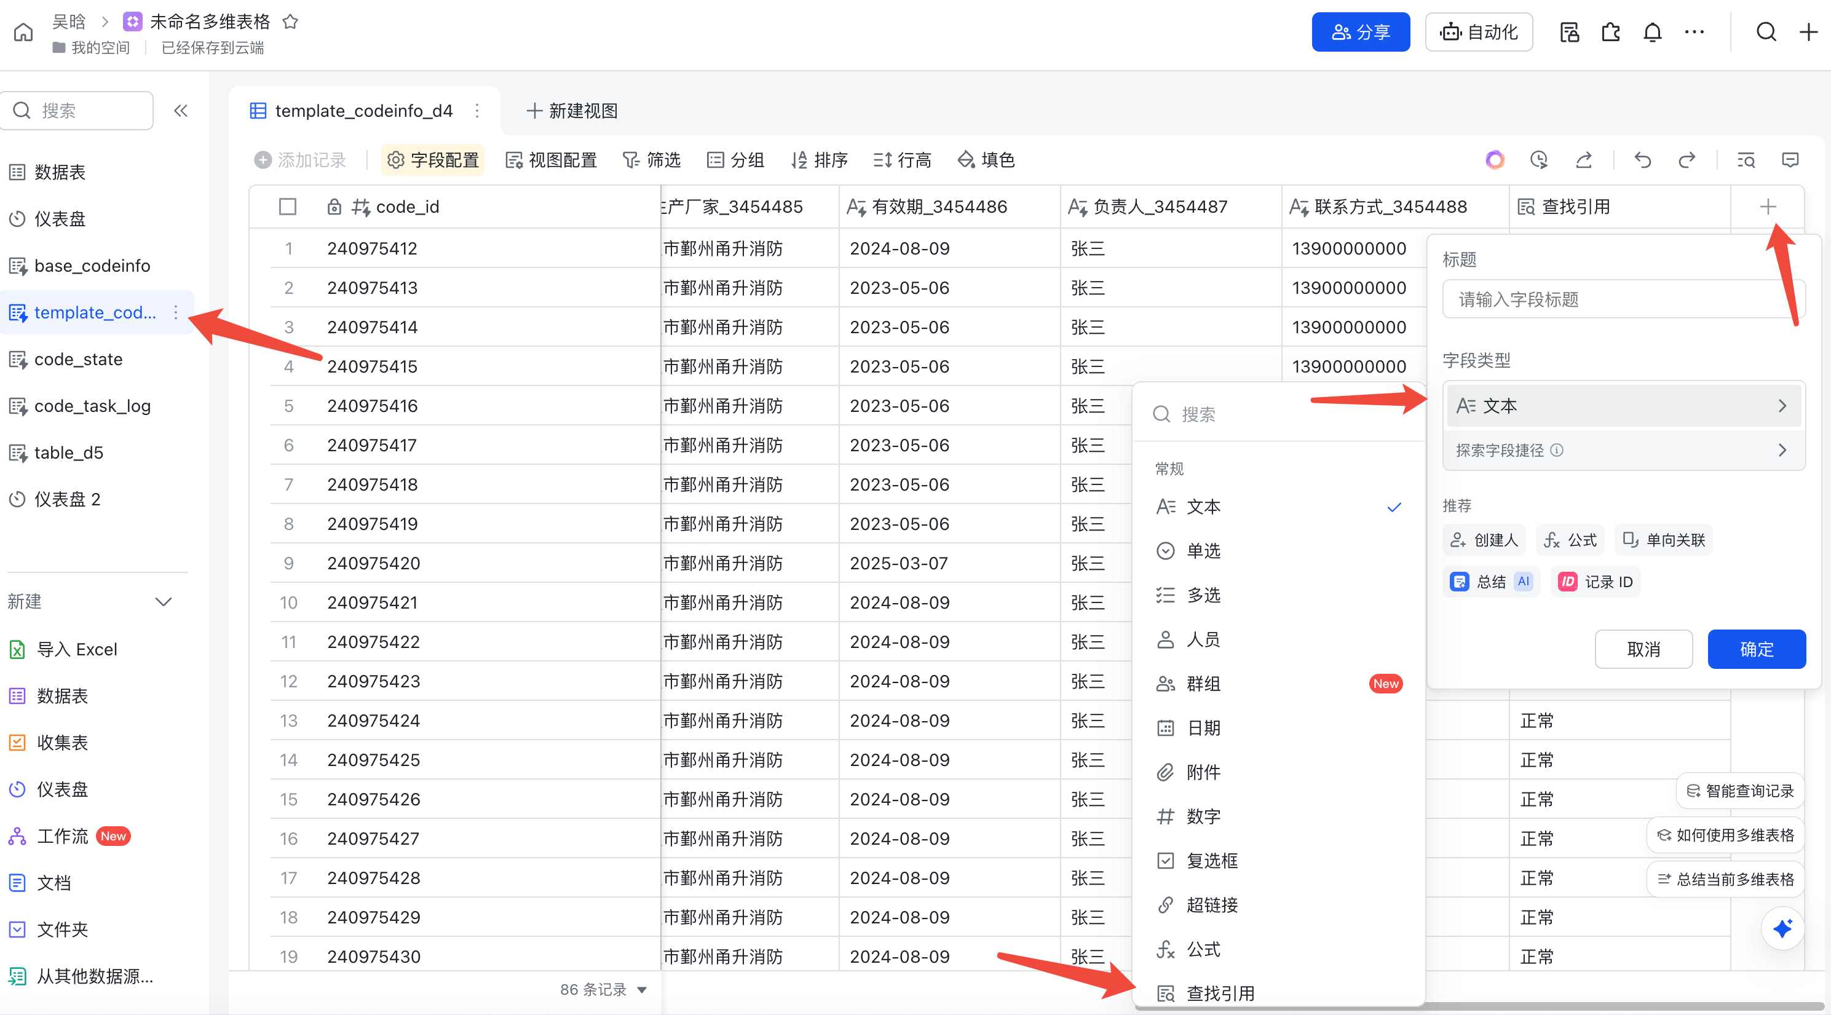Screen dimensions: 1831x1015
Task: Choose 数字 field type
Action: 1278,816
